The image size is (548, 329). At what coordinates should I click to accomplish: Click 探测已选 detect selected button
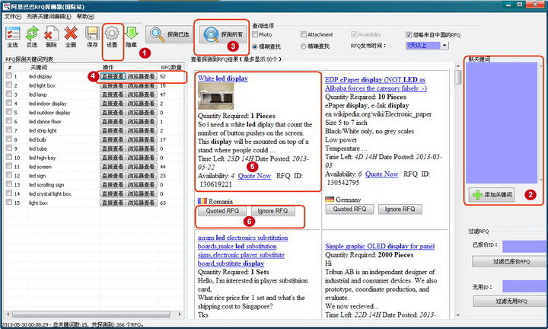[x=169, y=34]
